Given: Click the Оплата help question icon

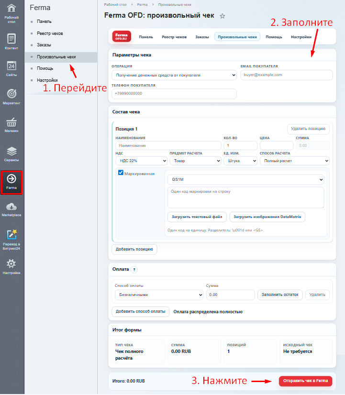Looking at the screenshot, I should coord(134,270).
